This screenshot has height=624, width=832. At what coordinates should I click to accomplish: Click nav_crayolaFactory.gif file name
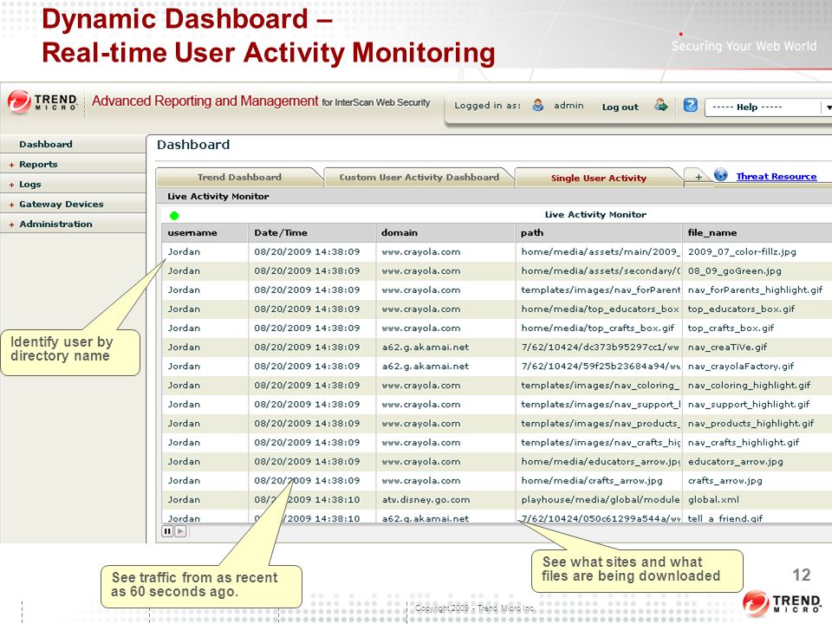pos(741,366)
